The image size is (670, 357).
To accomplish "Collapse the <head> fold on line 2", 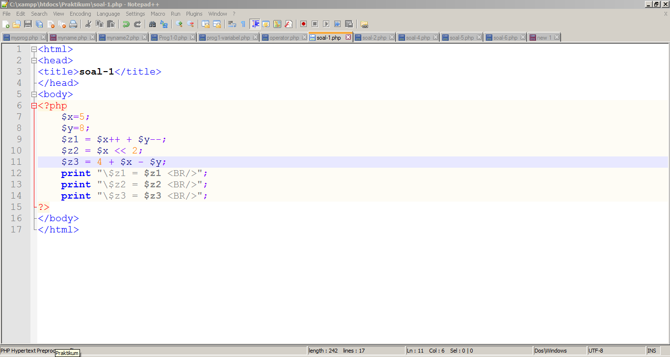I will pyautogui.click(x=34, y=60).
